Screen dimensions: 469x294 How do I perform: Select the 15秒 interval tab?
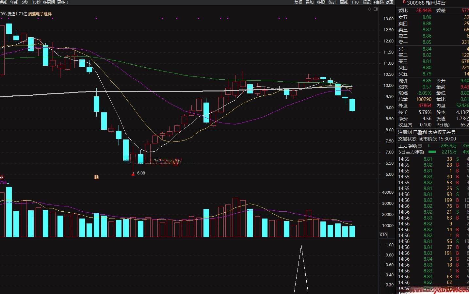[36, 2]
